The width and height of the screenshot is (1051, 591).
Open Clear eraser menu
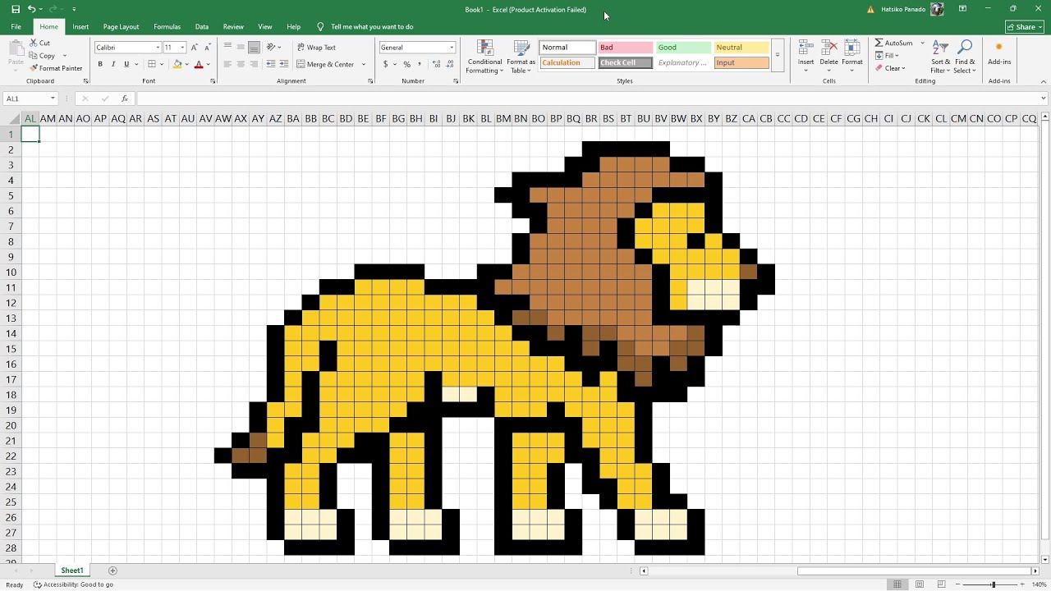coord(890,68)
